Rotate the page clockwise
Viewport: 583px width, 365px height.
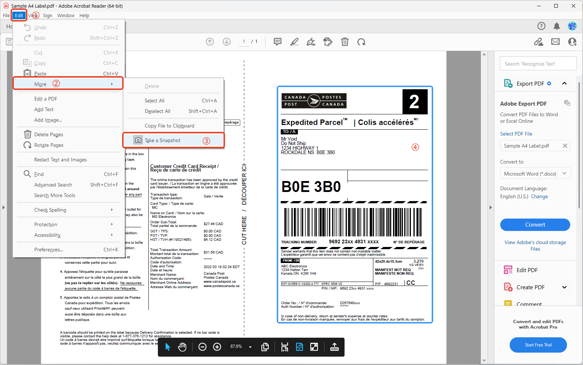tap(361, 42)
